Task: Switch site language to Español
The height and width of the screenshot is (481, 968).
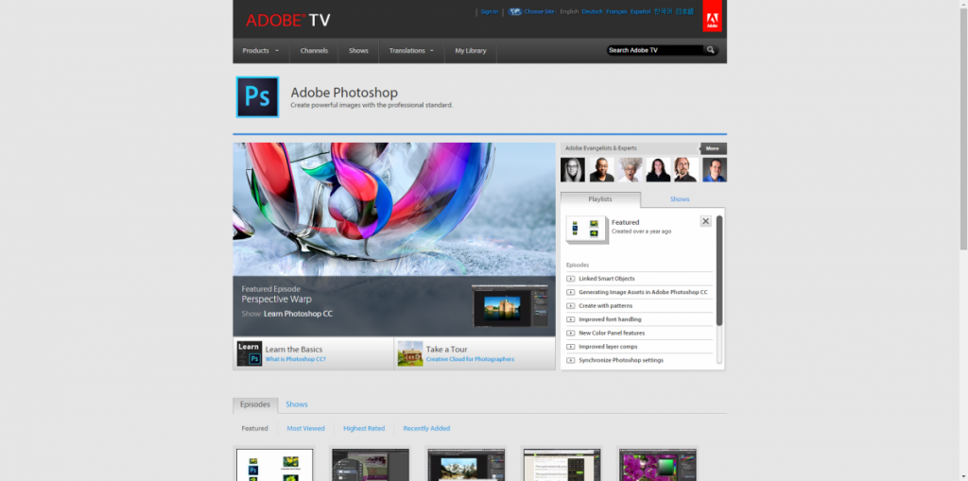Action: pos(640,11)
